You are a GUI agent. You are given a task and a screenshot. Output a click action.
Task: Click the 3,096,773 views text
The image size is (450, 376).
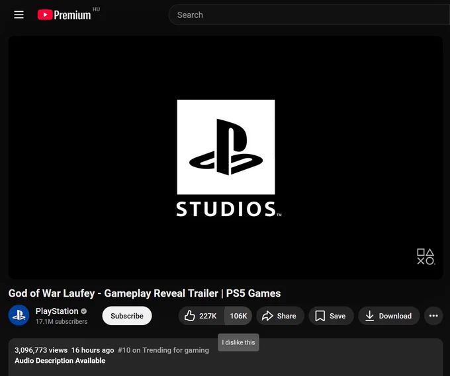click(x=41, y=350)
